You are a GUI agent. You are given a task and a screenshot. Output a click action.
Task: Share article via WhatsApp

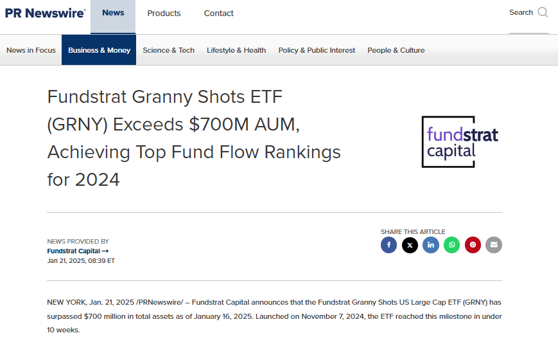452,245
